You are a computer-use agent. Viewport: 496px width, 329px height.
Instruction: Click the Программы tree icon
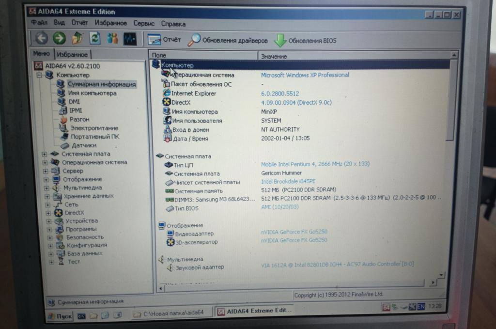60,229
